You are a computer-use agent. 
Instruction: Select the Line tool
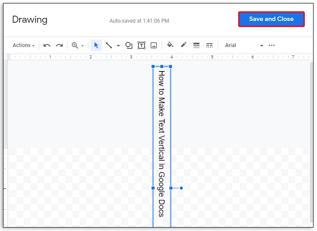tap(109, 45)
